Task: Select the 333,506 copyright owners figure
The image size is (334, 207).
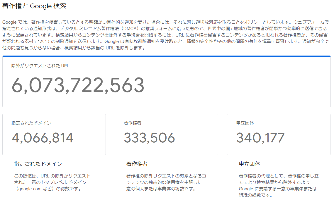Action: pos(149,138)
